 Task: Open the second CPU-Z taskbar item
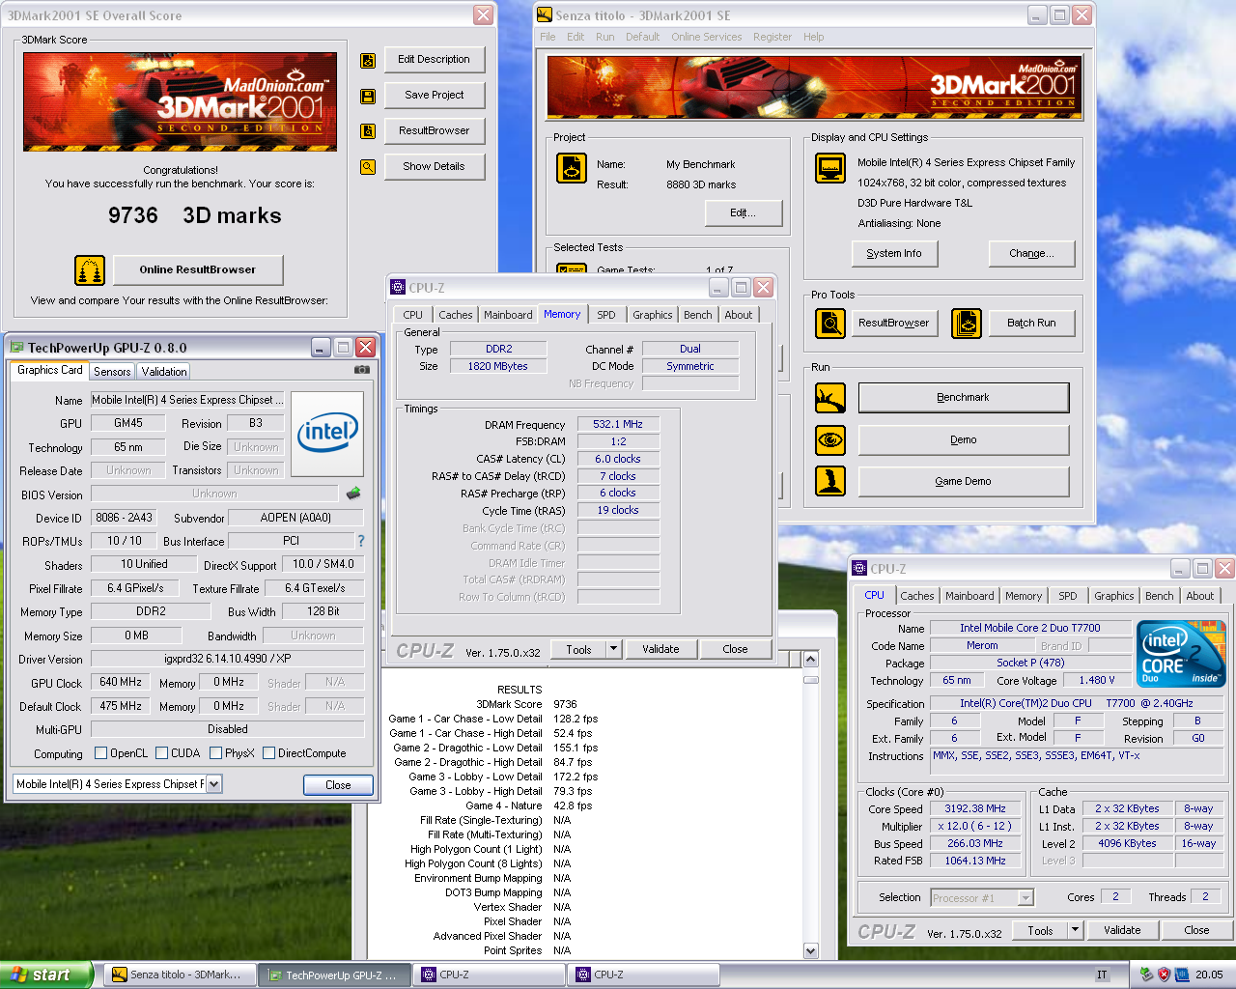point(642,975)
